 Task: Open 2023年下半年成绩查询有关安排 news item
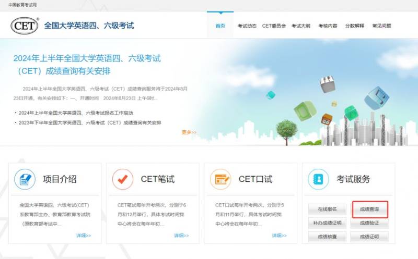click(x=90, y=122)
